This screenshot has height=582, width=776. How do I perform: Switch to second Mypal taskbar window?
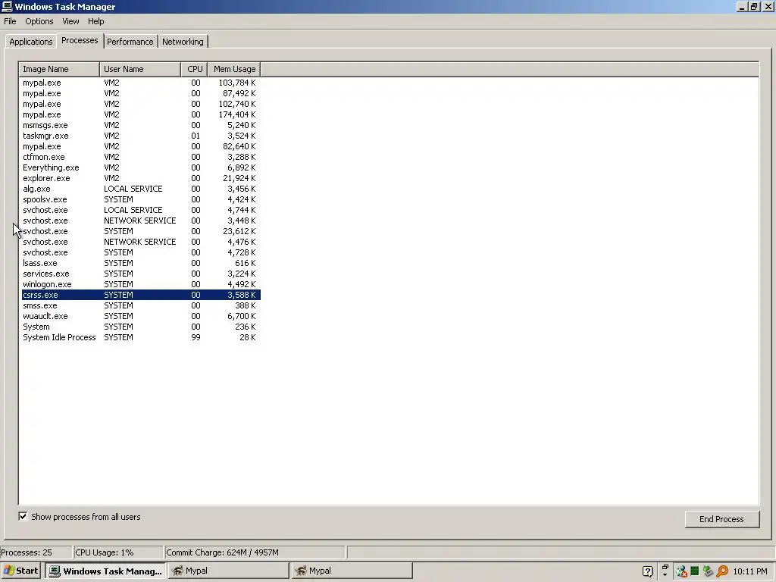coord(352,571)
